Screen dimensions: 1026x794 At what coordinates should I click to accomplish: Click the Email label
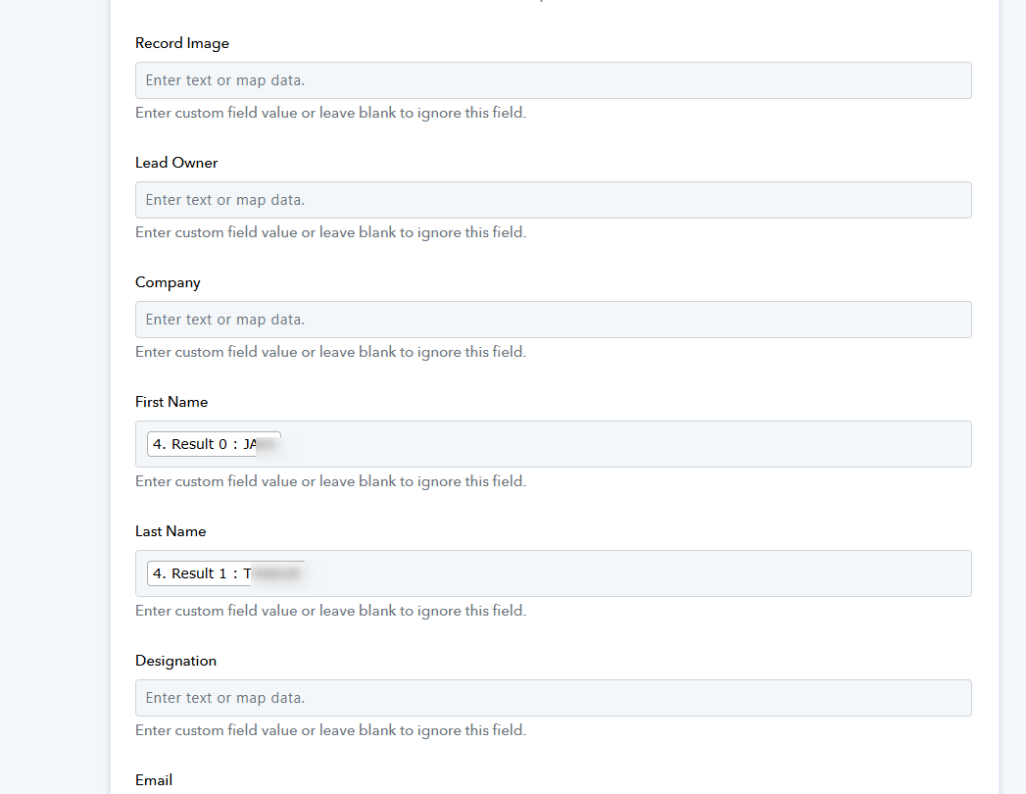154,780
